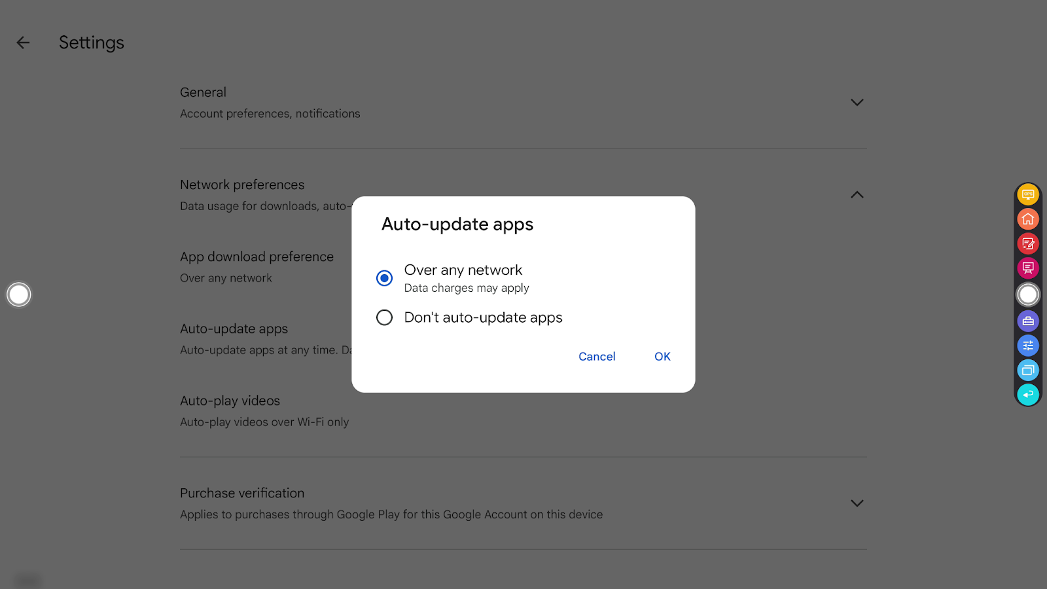This screenshot has width=1047, height=589.
Task: Open the blue sliders adjustment icon
Action: coord(1028,346)
